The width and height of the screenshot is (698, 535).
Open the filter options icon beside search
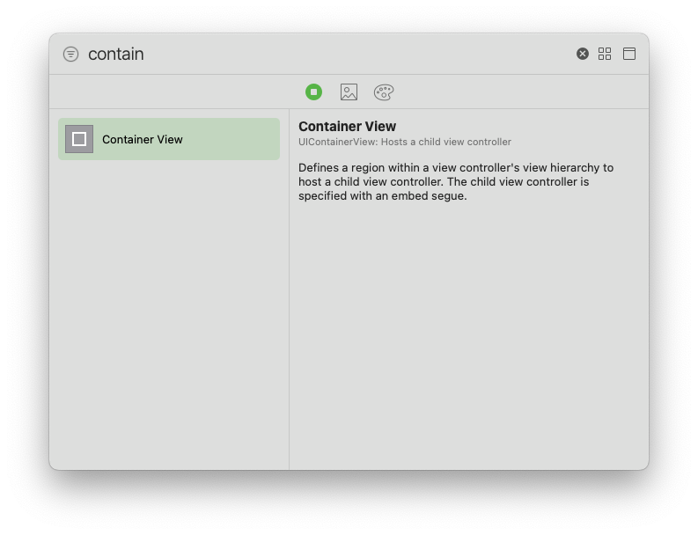(x=70, y=55)
